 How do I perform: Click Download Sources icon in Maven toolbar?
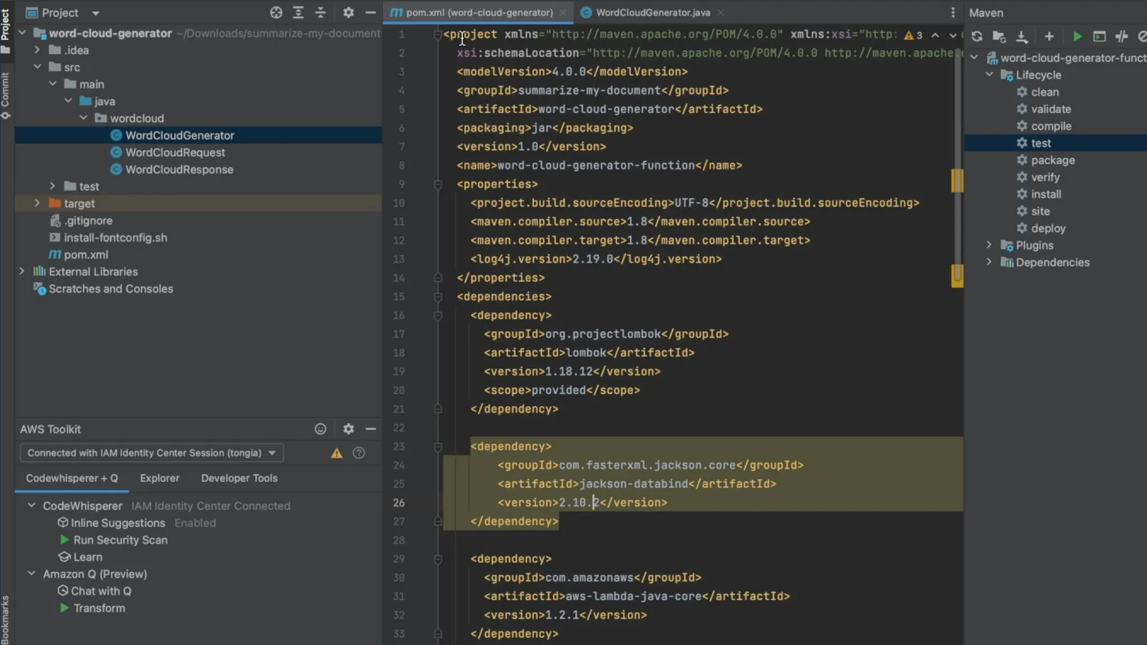pyautogui.click(x=1022, y=36)
